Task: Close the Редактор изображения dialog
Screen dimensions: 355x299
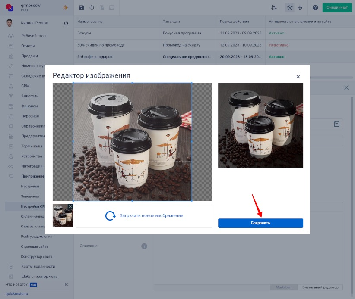Action: 298,77
